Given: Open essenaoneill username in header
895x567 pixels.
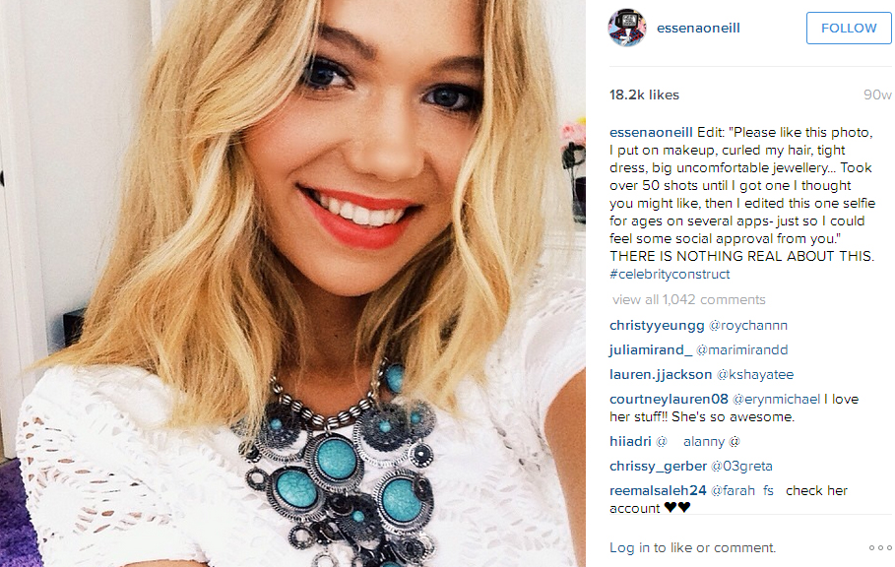Looking at the screenshot, I should (698, 28).
